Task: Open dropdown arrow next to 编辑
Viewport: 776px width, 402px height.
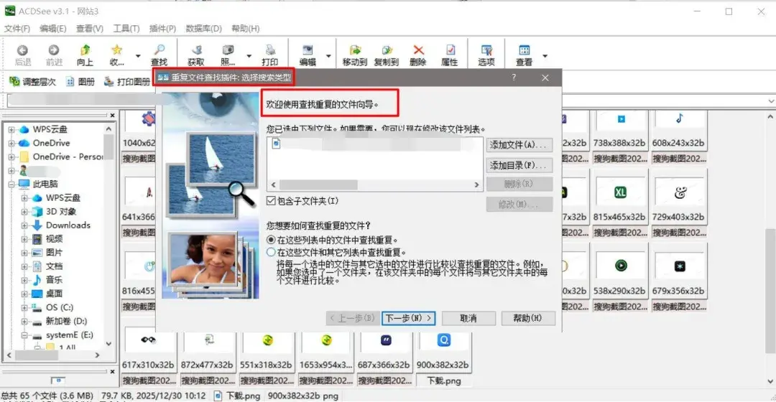Action: [328, 56]
